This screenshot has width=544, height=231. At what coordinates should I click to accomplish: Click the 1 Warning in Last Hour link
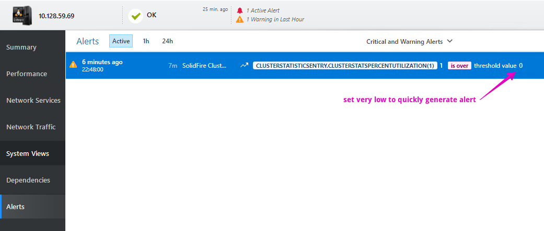[275, 19]
